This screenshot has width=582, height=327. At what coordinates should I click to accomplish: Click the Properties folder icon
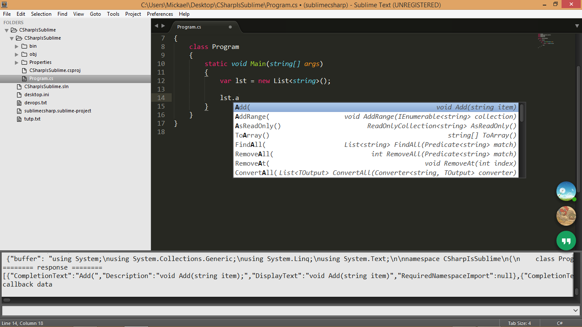point(24,62)
